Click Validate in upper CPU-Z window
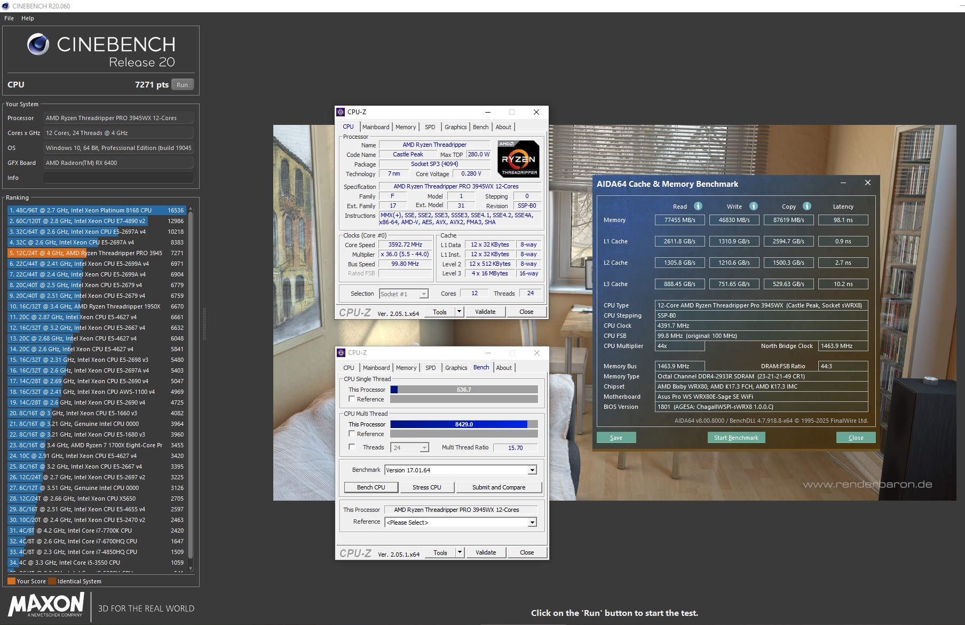This screenshot has width=965, height=625. click(x=485, y=312)
